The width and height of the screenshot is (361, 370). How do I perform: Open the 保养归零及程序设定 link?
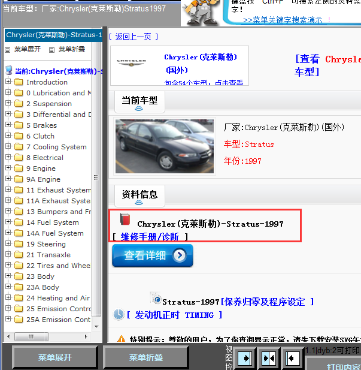pos(267,302)
